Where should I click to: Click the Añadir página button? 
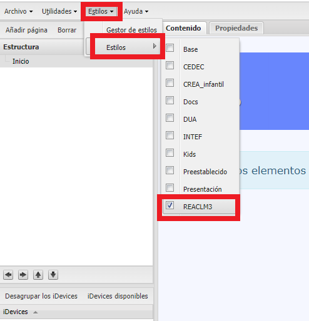click(26, 30)
